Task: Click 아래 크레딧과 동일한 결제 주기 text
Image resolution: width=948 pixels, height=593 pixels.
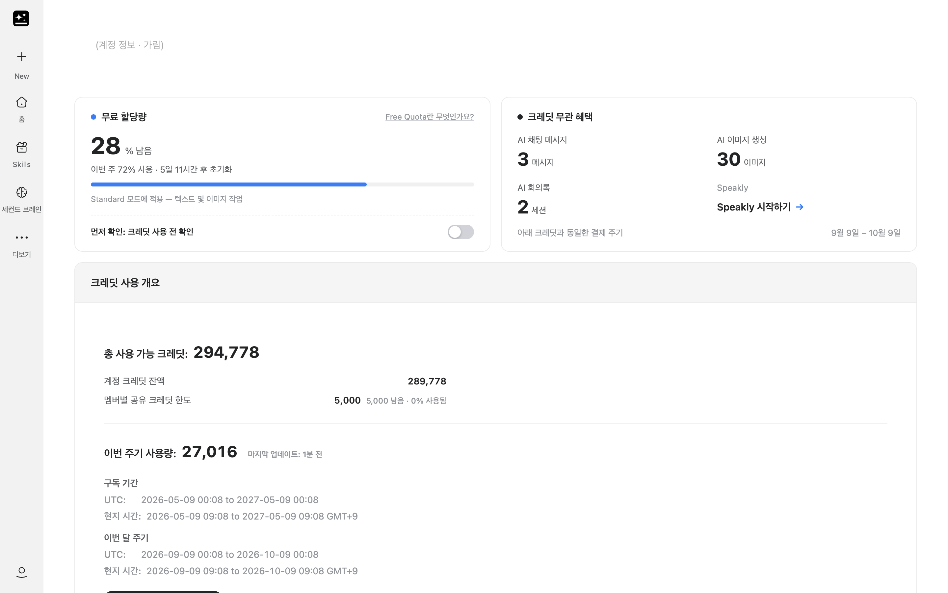Action: 570,233
